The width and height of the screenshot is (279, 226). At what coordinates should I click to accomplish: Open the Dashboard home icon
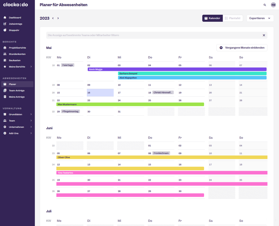[x=5, y=17]
